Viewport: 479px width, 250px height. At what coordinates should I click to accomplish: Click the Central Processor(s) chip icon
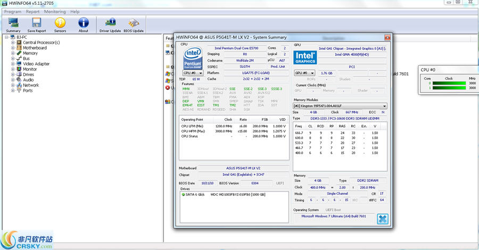pos(19,42)
